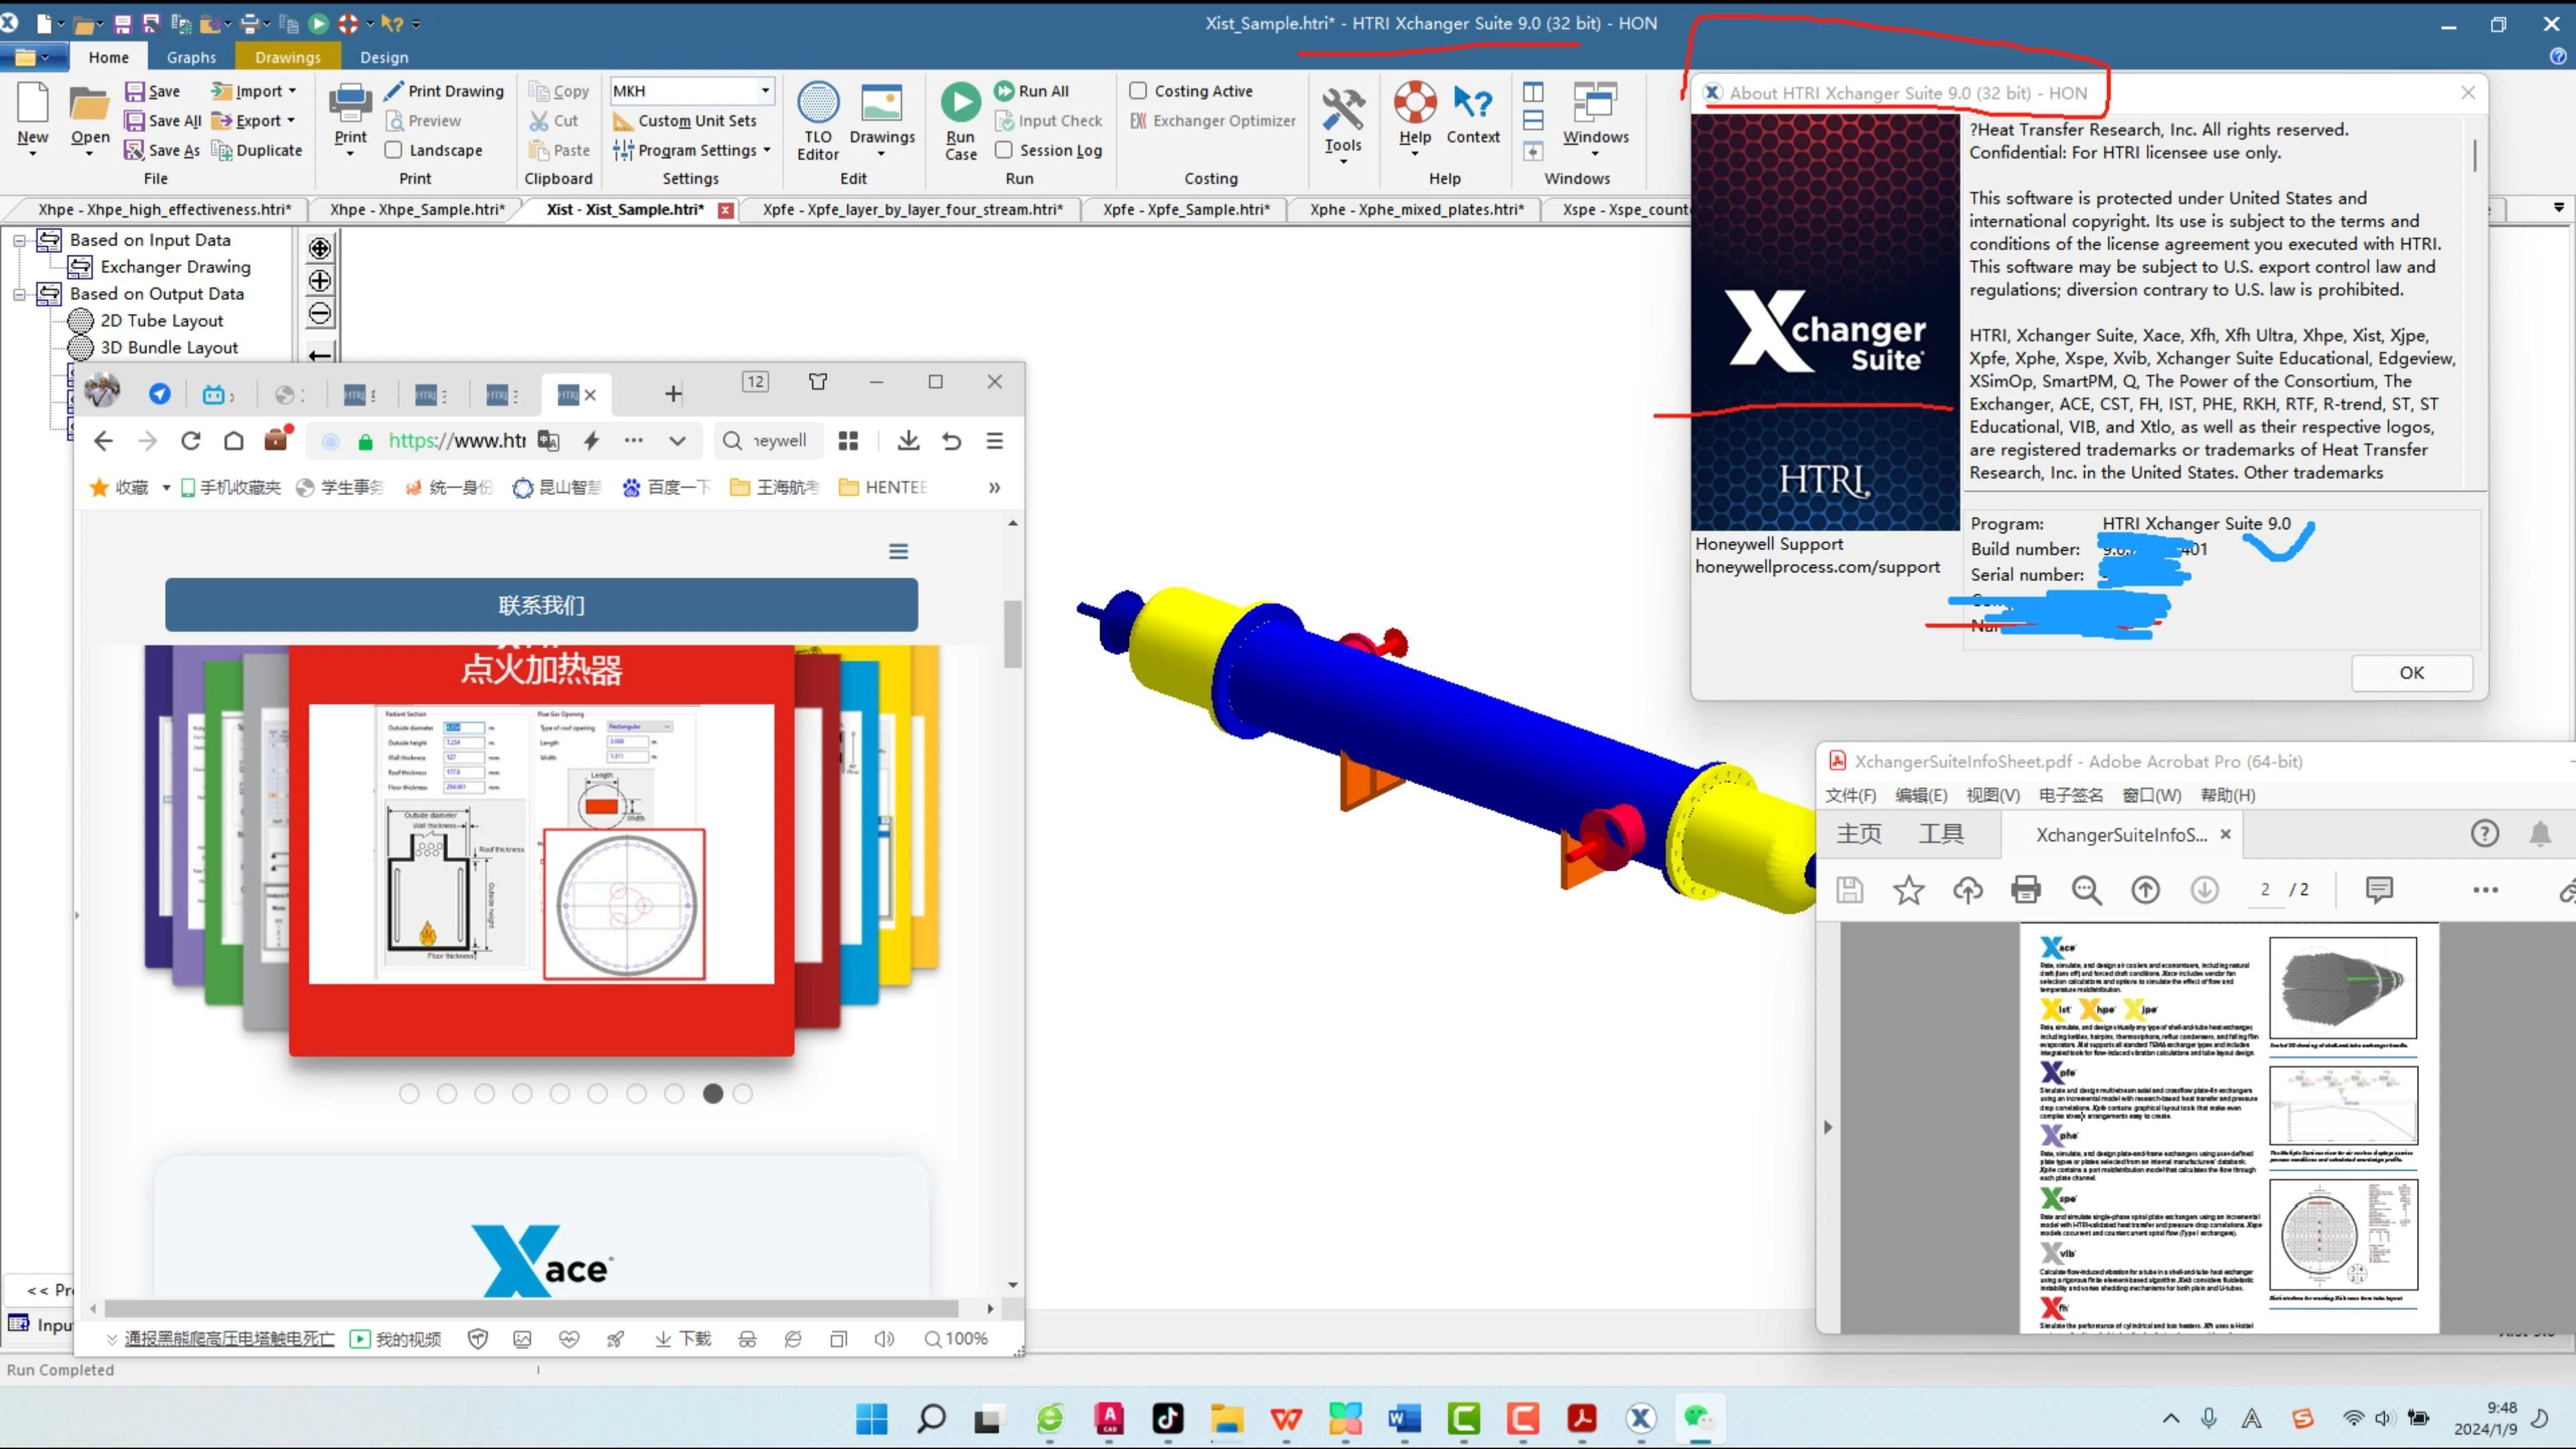
Task: Enable the Session Log checkbox
Action: 1004,150
